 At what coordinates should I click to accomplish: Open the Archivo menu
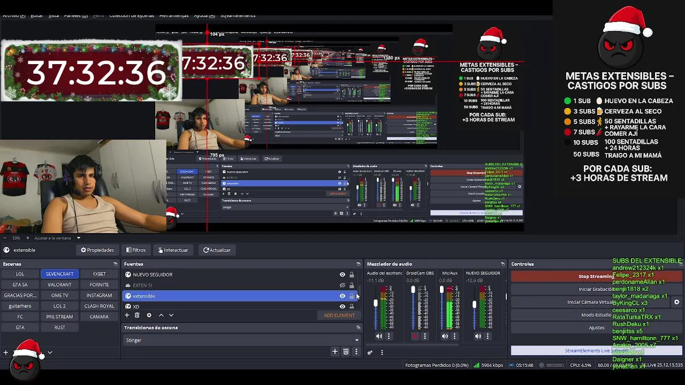click(x=13, y=16)
